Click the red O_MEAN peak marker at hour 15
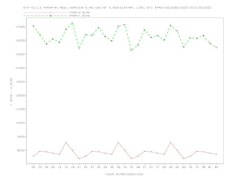 (x=66, y=142)
